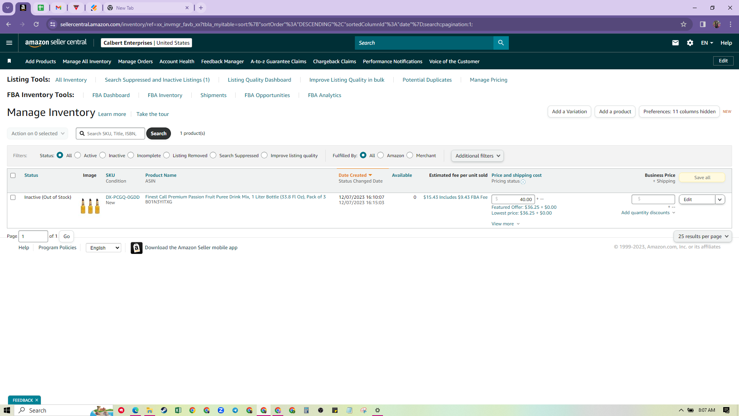739x416 pixels.
Task: Click the magnifier search submit icon
Action: pos(501,43)
